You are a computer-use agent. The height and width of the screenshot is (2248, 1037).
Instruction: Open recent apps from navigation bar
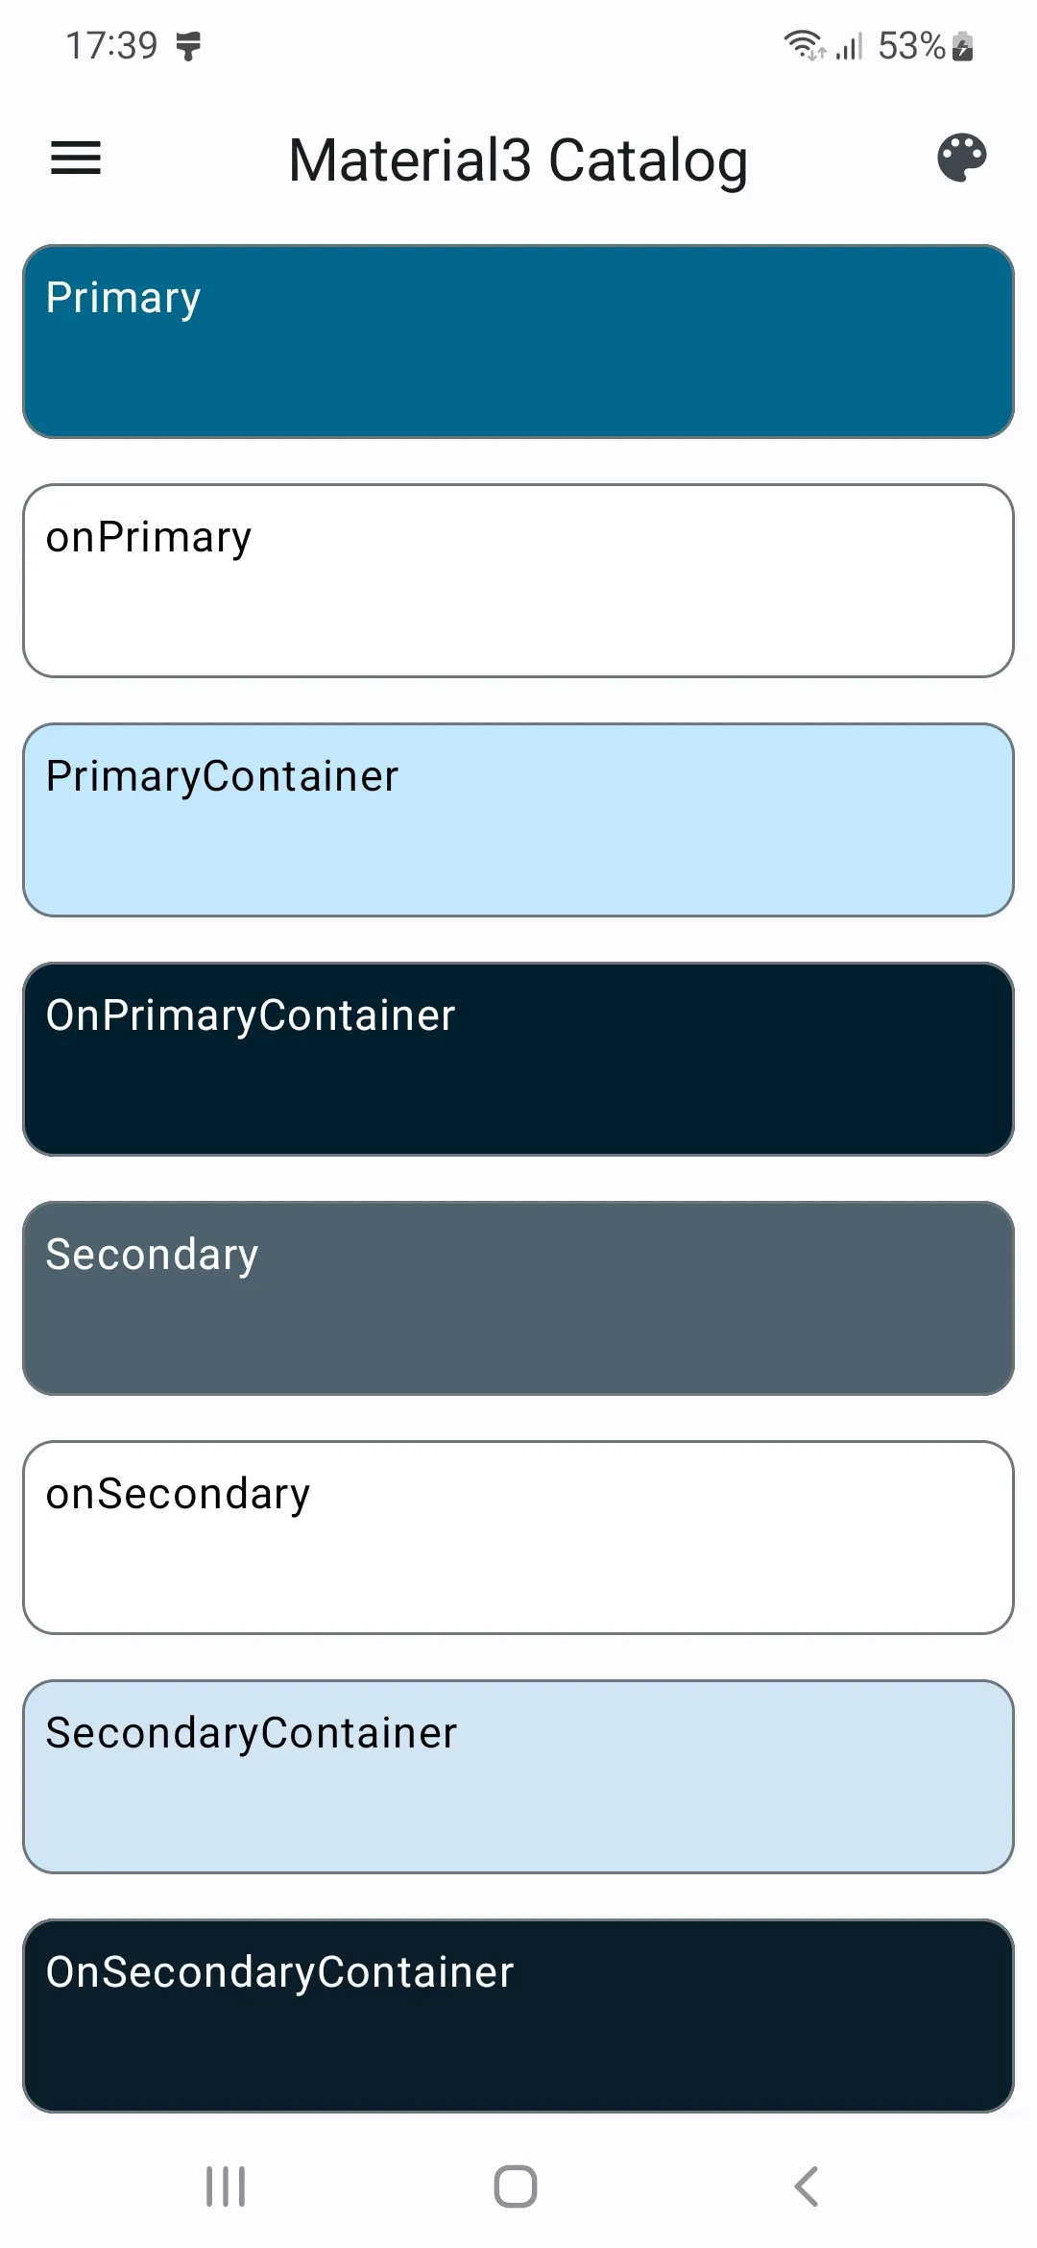tap(226, 2187)
